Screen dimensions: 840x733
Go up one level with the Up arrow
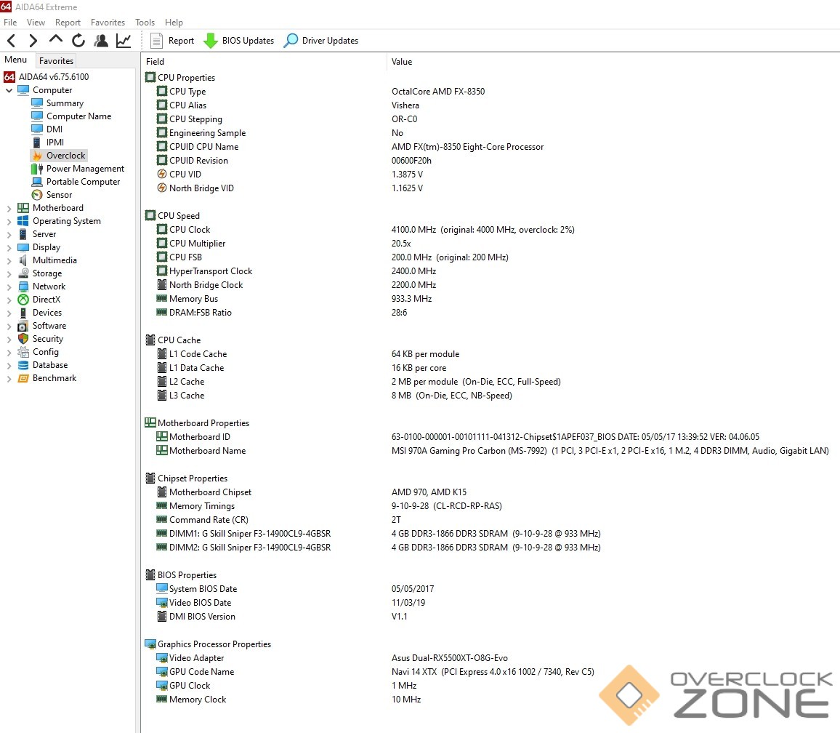(x=56, y=39)
